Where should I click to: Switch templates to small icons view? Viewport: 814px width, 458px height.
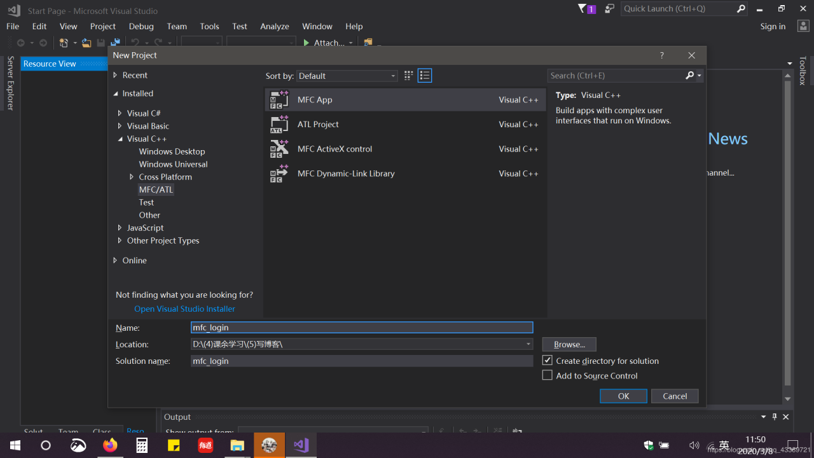click(409, 76)
